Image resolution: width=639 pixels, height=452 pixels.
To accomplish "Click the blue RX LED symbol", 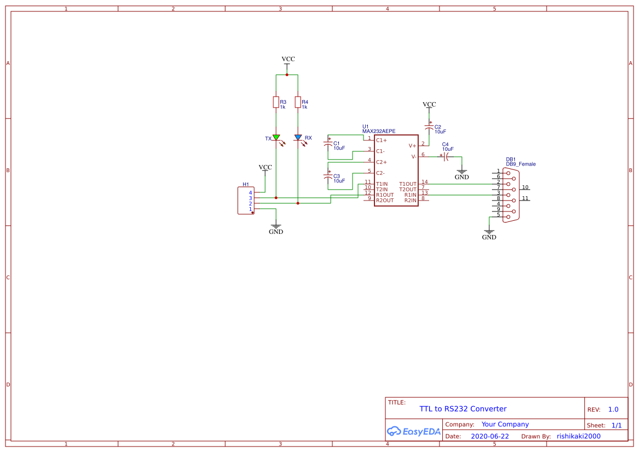I will (x=298, y=138).
